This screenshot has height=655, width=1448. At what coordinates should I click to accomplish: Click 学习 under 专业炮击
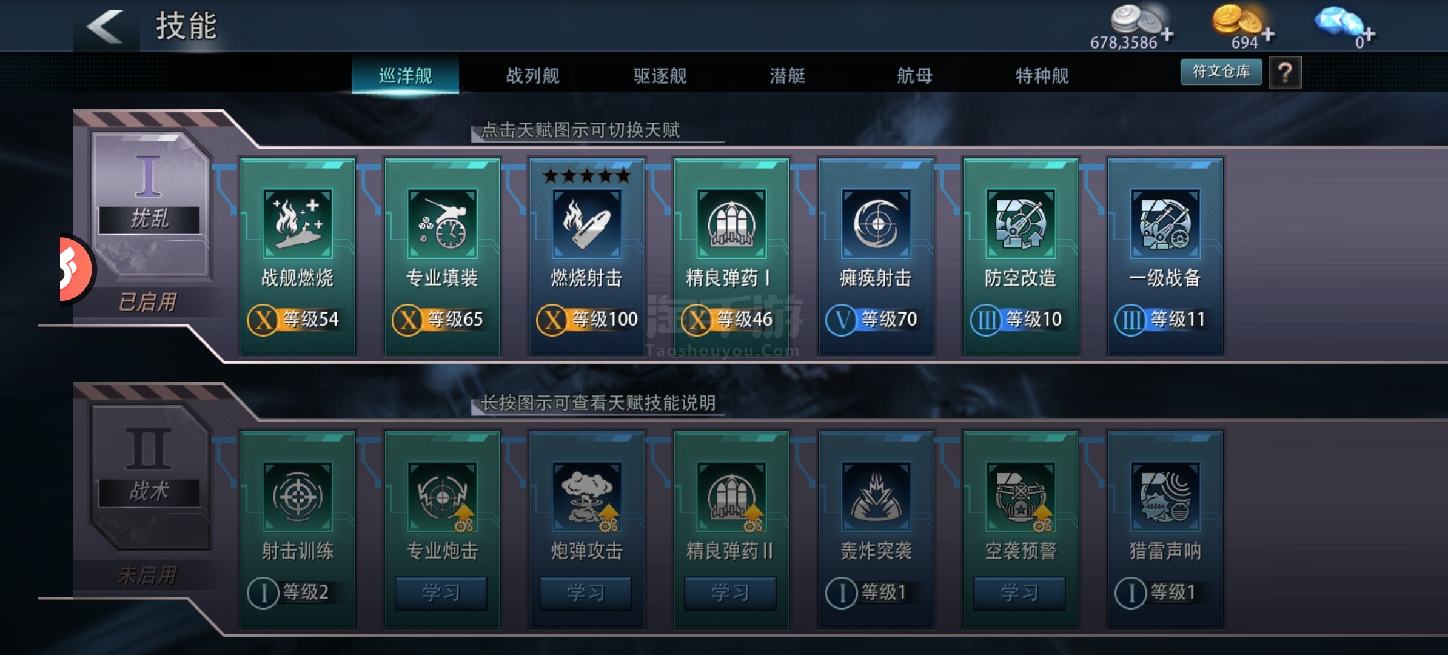[x=441, y=593]
